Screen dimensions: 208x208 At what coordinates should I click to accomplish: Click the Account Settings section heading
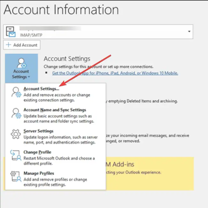67,59
